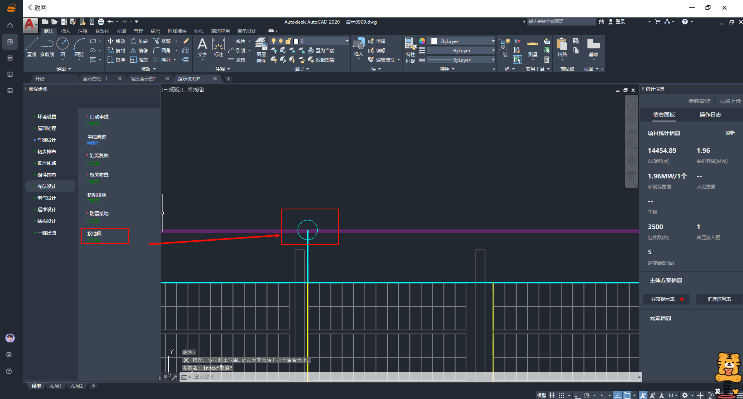Open the 智电设计 ribbon tab
This screenshot has height=399, width=743.
[x=247, y=31]
